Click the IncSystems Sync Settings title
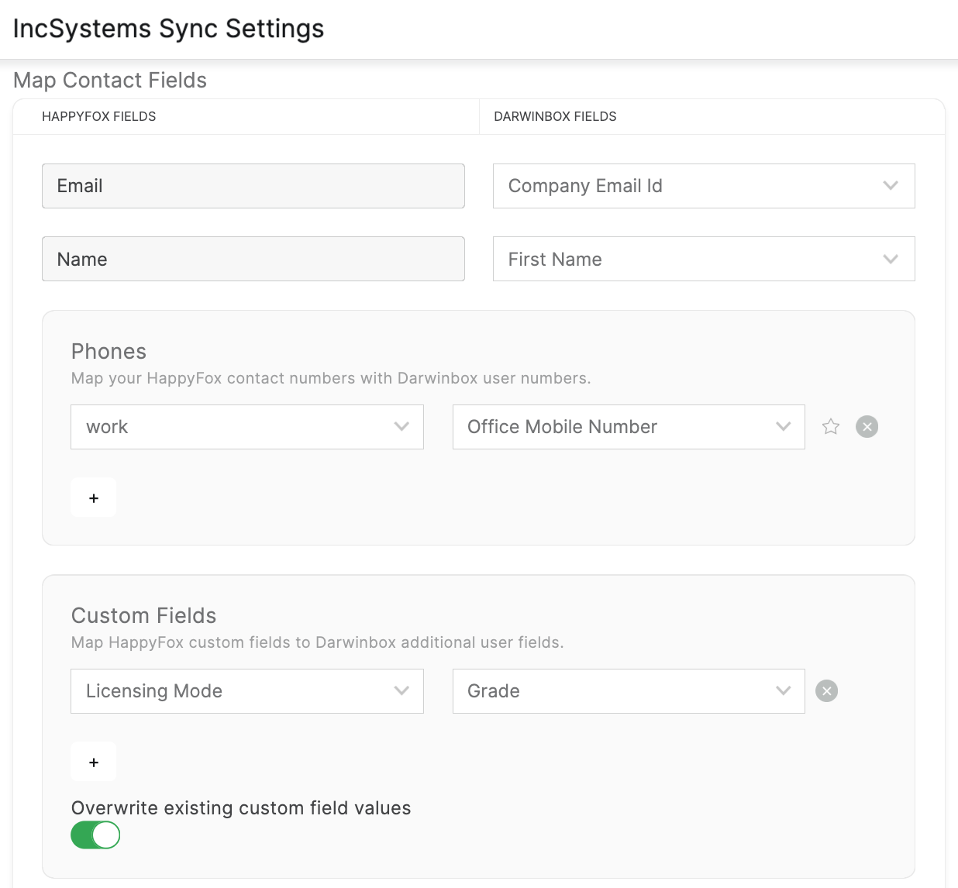This screenshot has width=958, height=888. click(168, 29)
